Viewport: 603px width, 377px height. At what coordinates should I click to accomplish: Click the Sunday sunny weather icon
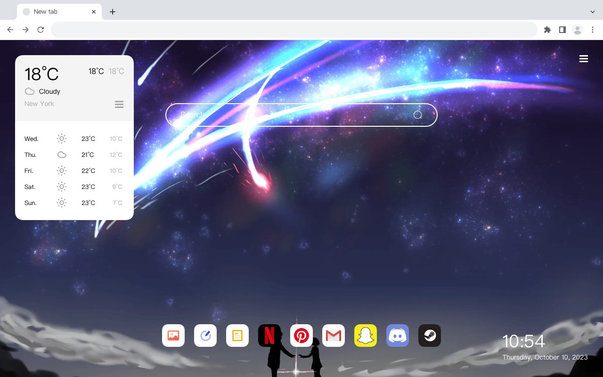62,203
